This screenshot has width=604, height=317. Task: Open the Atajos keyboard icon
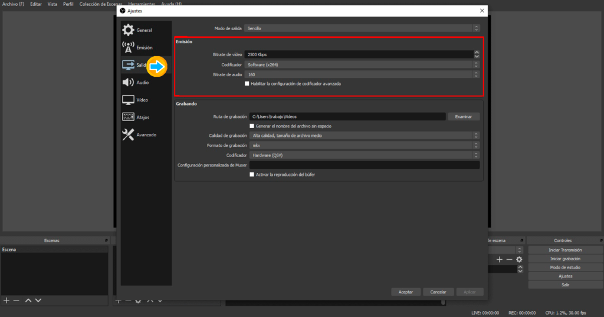tap(128, 117)
